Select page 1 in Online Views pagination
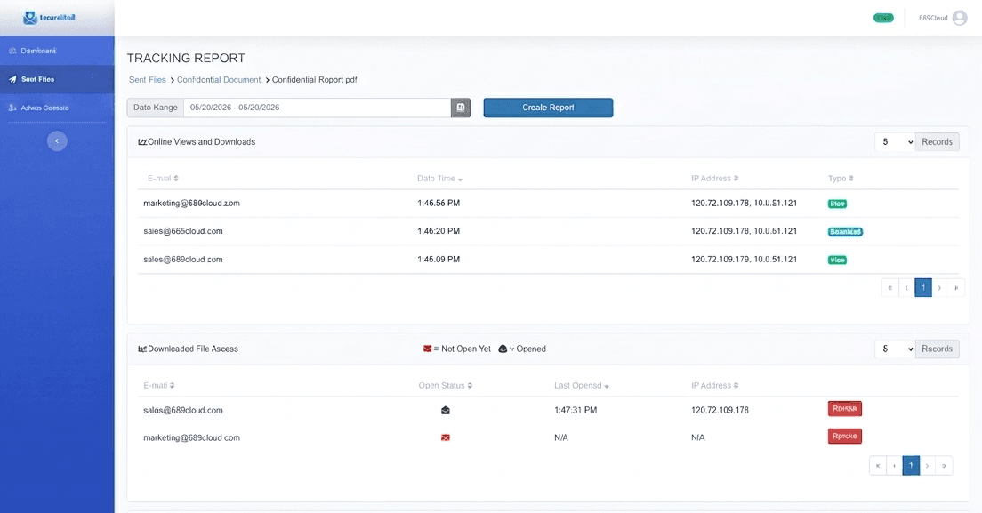The height and width of the screenshot is (513, 982). (x=923, y=288)
